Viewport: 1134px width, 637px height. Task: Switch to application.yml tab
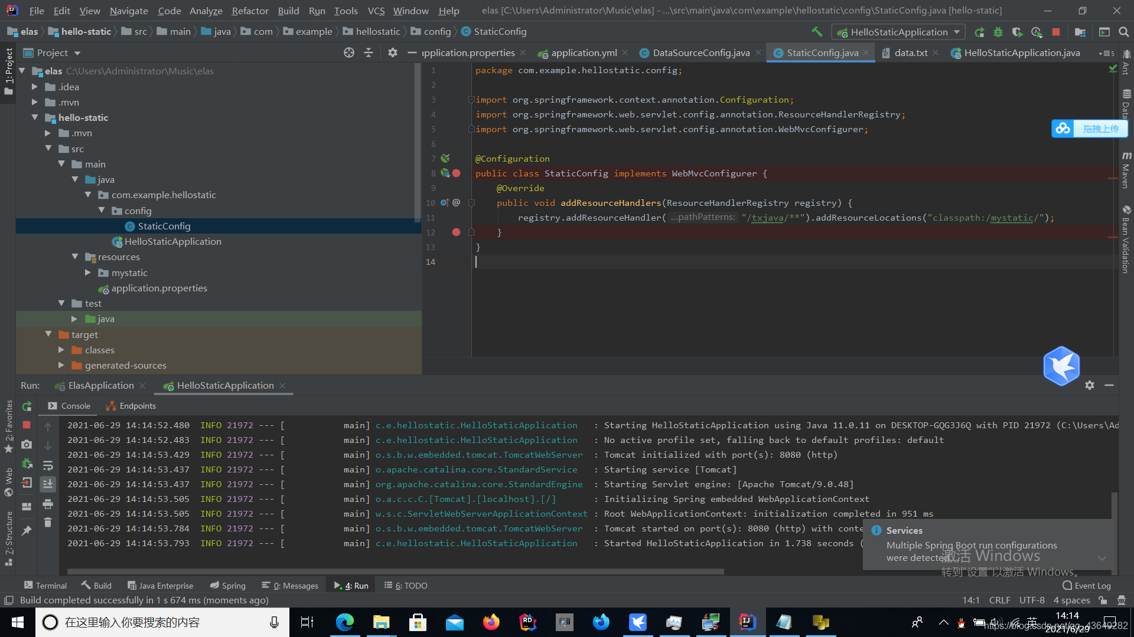coord(584,52)
